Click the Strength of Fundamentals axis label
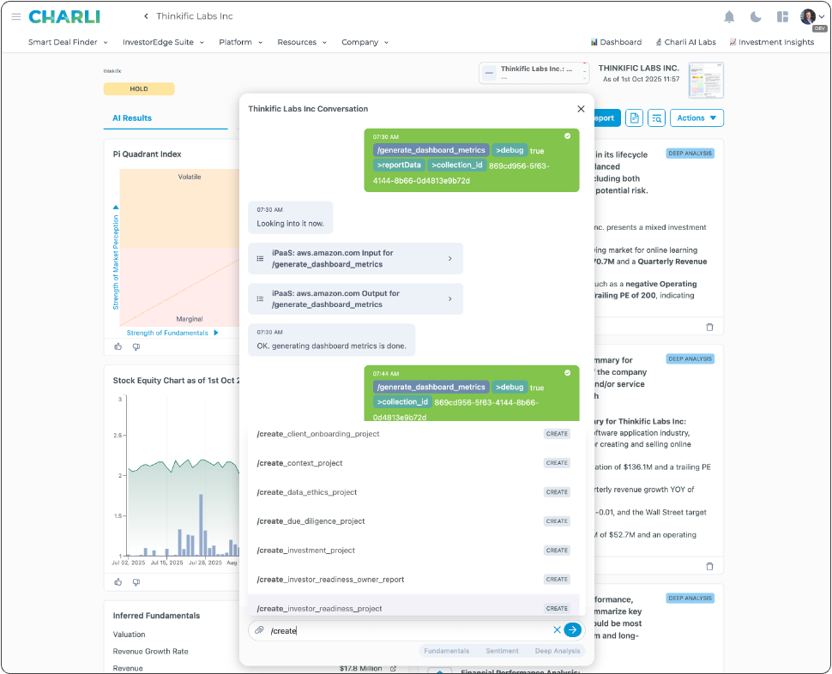 [167, 333]
